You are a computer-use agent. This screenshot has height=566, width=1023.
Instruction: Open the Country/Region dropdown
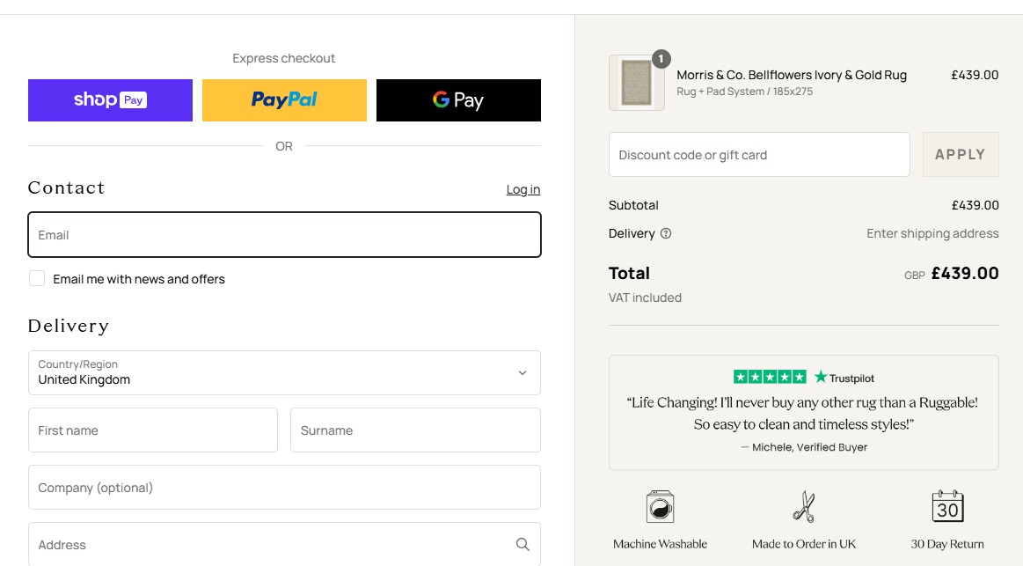click(283, 372)
